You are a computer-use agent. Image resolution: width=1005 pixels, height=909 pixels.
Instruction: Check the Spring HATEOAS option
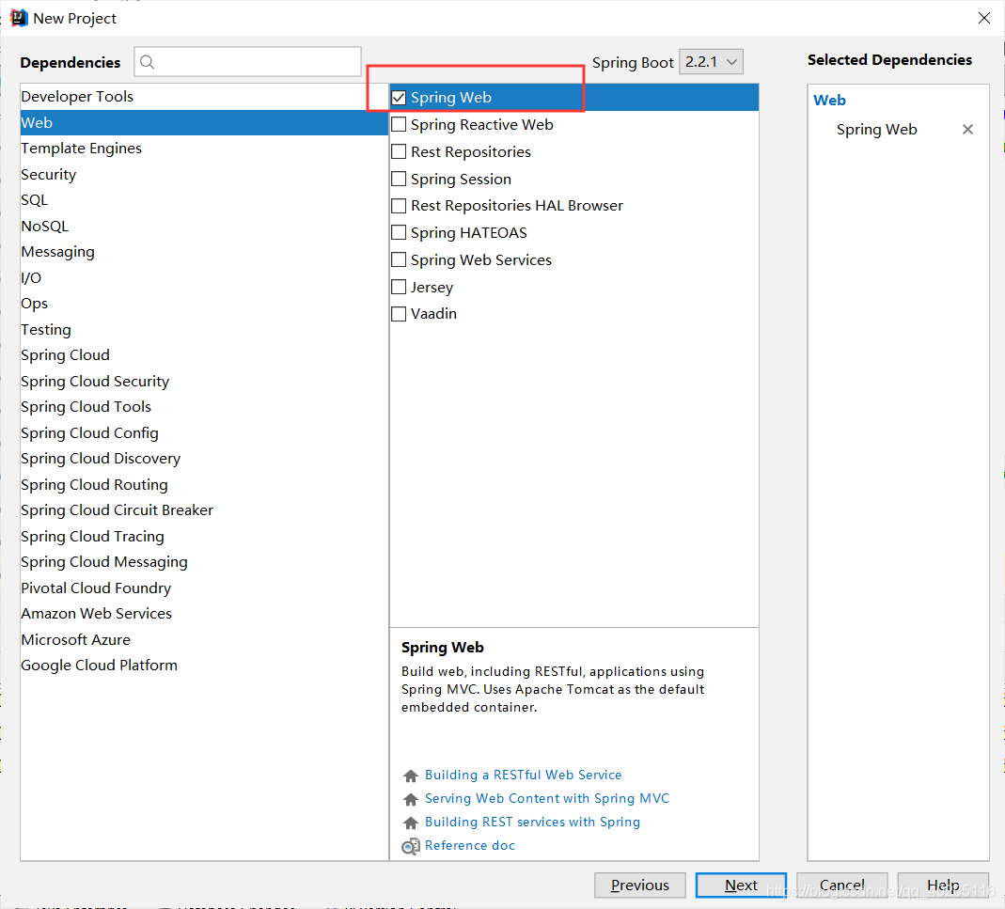coord(399,233)
